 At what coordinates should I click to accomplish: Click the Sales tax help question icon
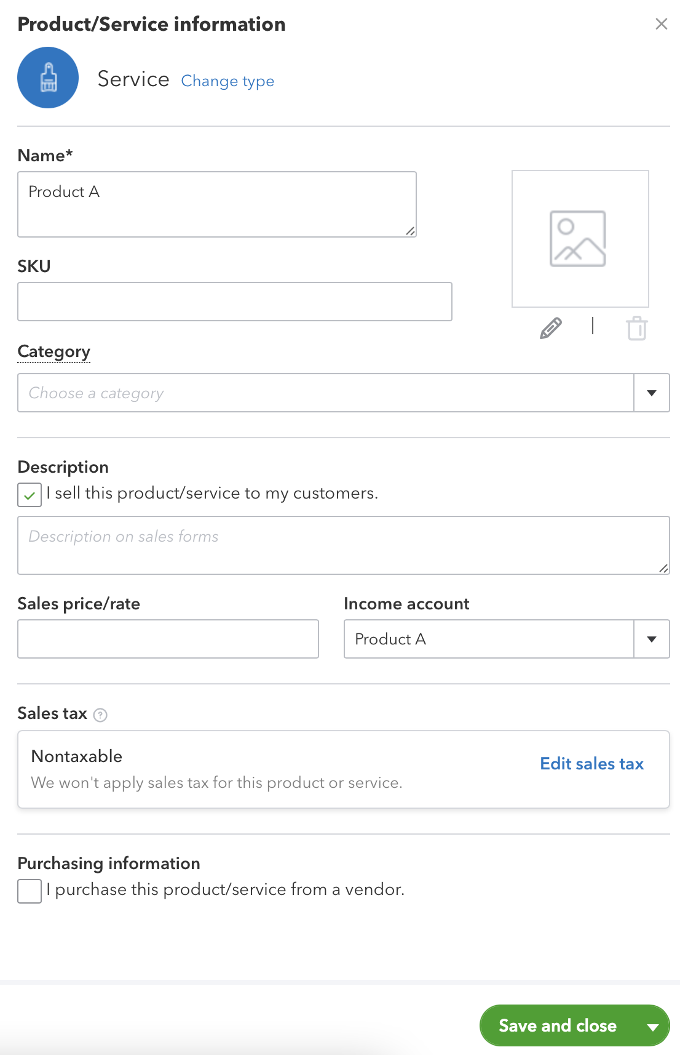100,715
